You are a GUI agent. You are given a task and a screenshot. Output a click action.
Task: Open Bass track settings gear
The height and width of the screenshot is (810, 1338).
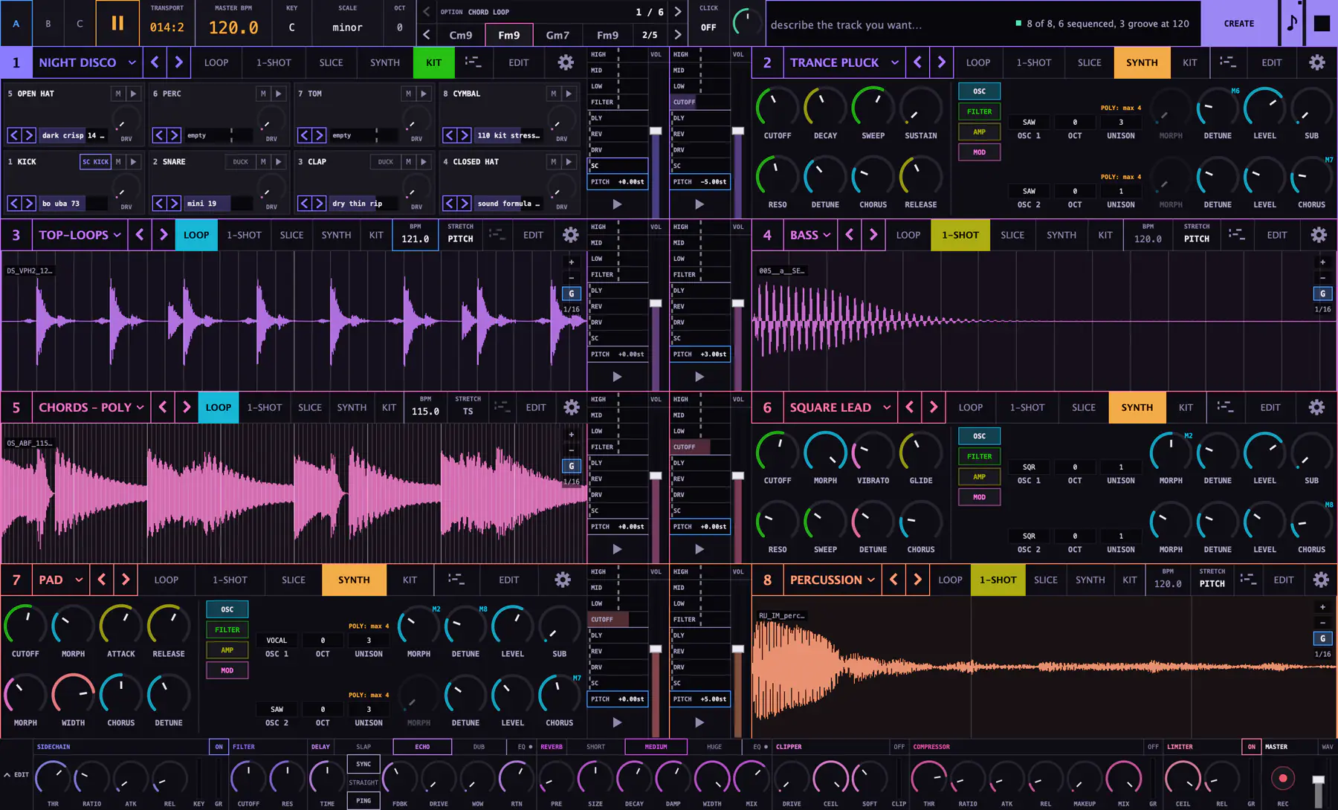1319,235
